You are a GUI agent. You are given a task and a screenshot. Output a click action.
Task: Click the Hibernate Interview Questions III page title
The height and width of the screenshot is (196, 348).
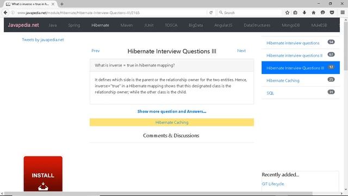(x=172, y=51)
